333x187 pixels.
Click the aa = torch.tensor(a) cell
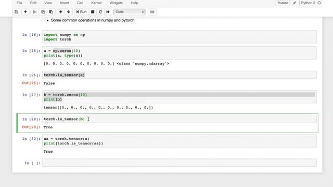coord(179,141)
